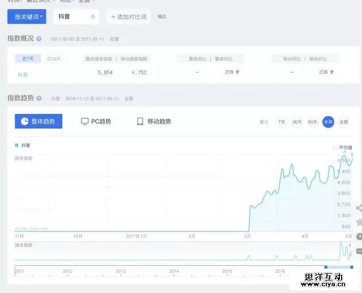362x293 pixels.
Task: Switch to the PC趋势 tab
Action: tap(96, 121)
